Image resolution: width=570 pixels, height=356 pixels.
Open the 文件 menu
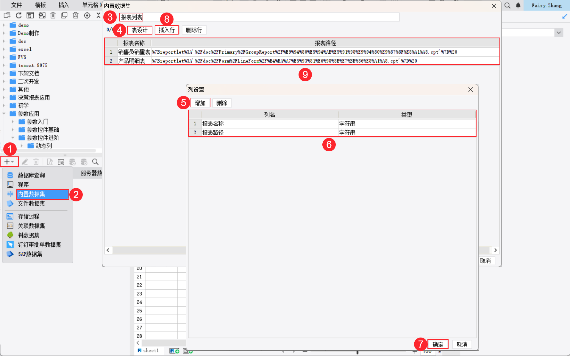point(17,5)
